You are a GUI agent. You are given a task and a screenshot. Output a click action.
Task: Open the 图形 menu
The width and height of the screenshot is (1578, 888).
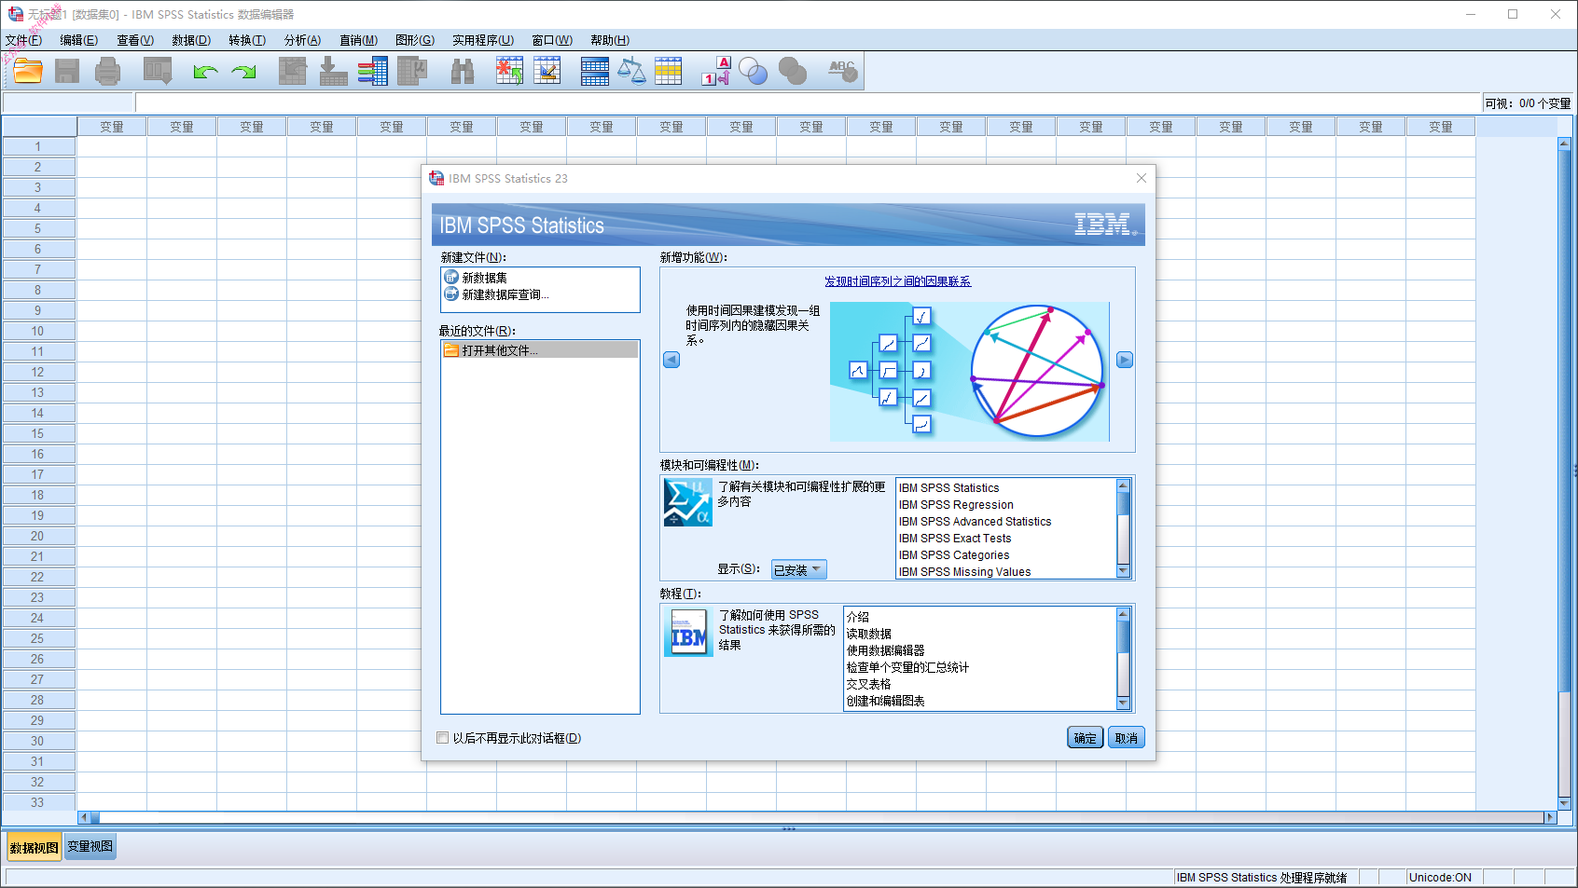click(x=414, y=40)
